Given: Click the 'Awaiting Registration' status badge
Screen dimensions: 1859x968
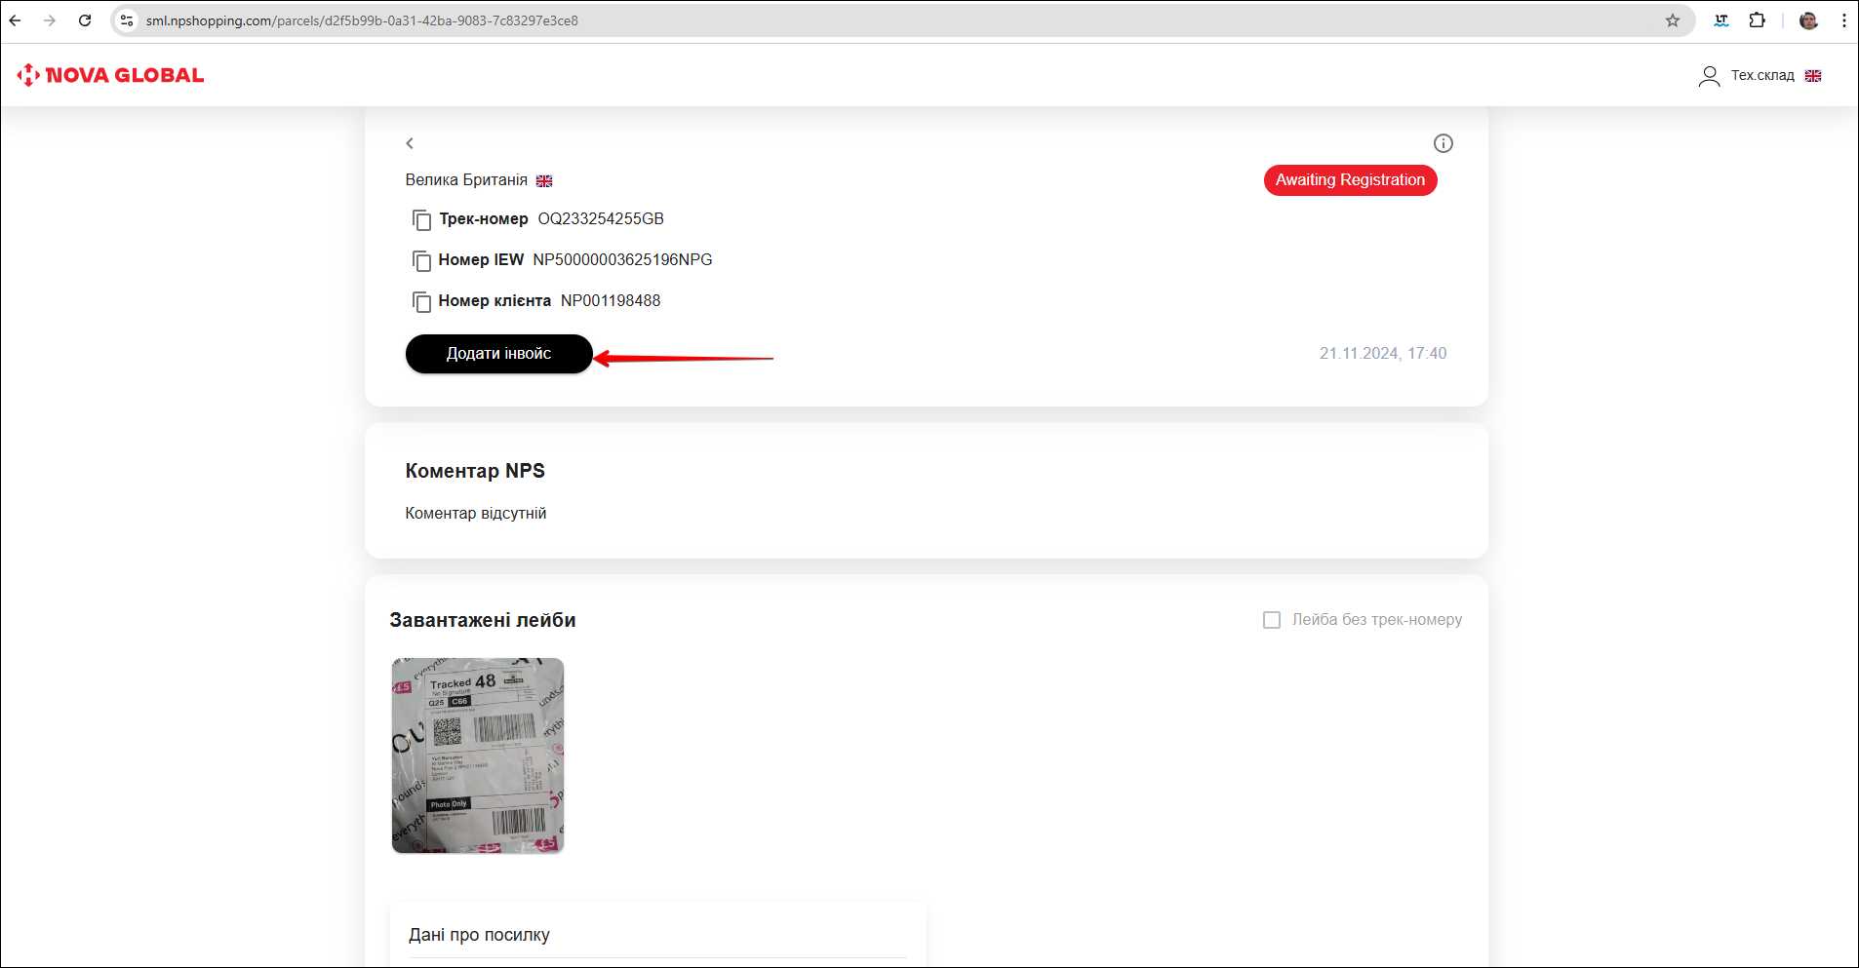Looking at the screenshot, I should point(1350,180).
